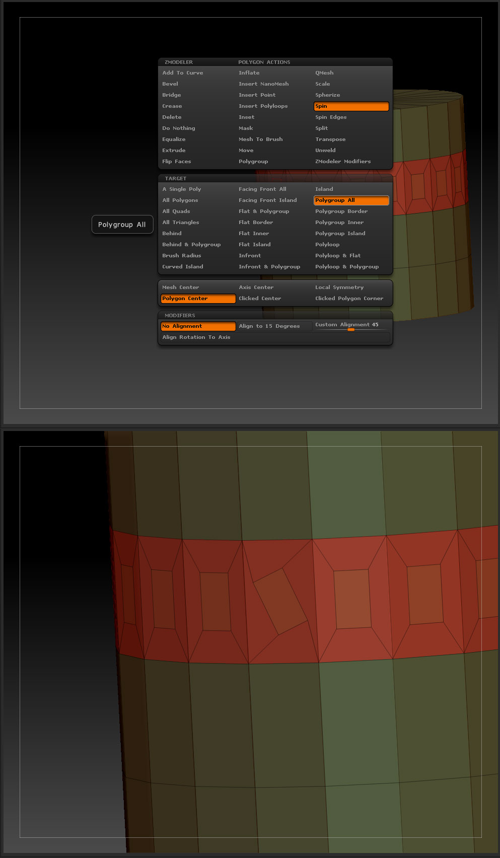Enable Align to 15 Degrees modifier
The height and width of the screenshot is (858, 500).
[274, 326]
